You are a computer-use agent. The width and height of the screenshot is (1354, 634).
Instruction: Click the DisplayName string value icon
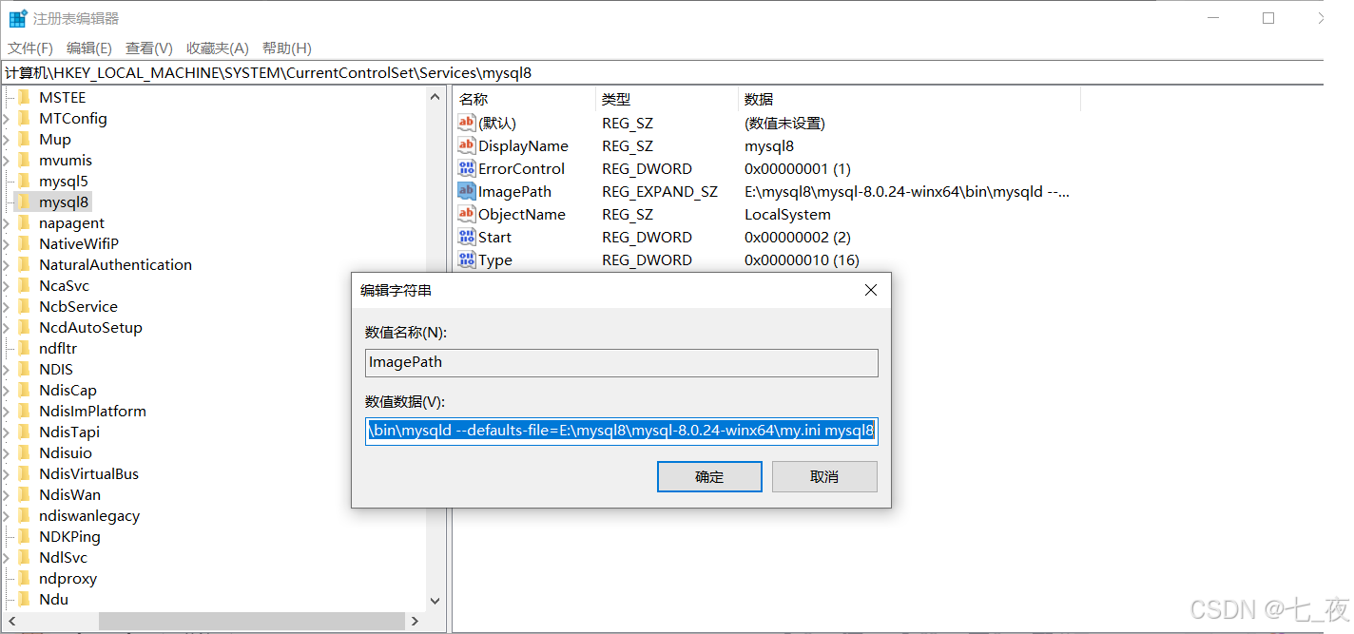pos(466,145)
